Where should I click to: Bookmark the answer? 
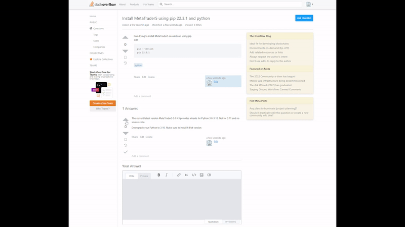tap(126, 140)
